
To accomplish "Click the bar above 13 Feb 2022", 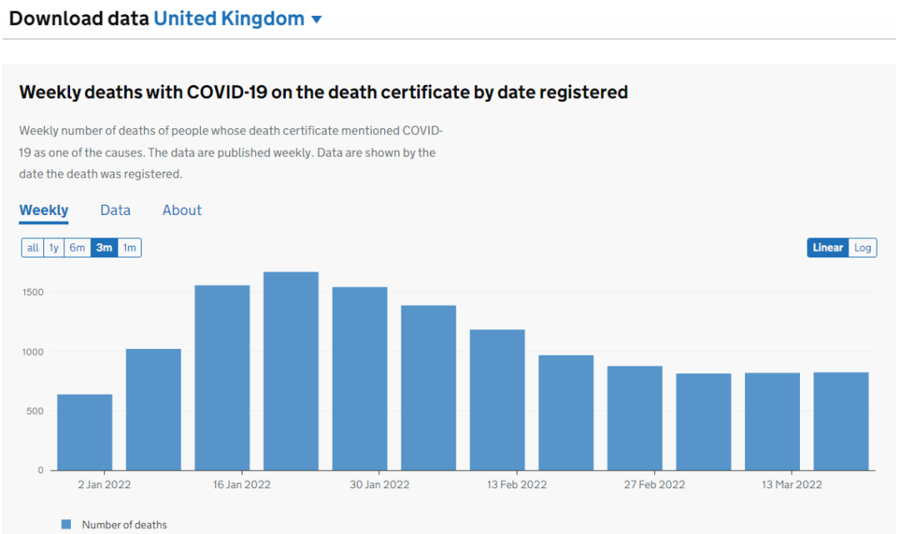I will point(497,400).
